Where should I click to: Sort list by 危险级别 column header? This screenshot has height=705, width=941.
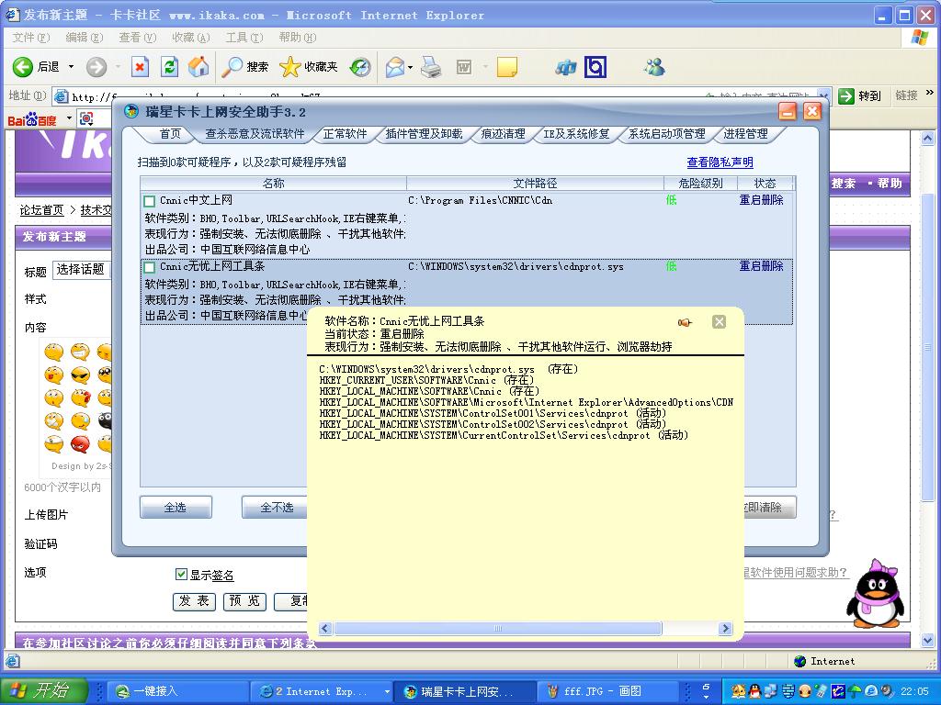(x=700, y=183)
